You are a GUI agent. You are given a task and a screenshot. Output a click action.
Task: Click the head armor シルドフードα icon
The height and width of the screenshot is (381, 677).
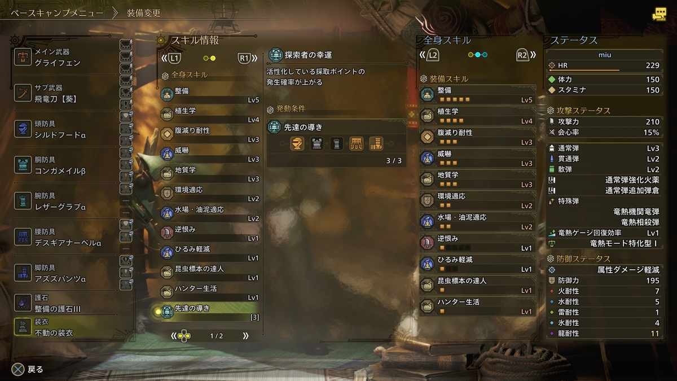pyautogui.click(x=23, y=129)
